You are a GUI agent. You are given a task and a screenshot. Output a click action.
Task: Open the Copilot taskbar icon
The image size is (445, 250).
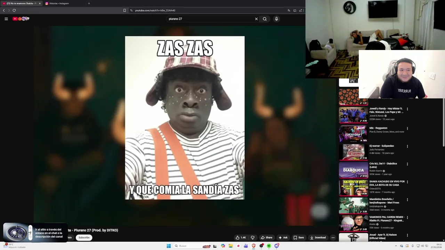click(223, 246)
